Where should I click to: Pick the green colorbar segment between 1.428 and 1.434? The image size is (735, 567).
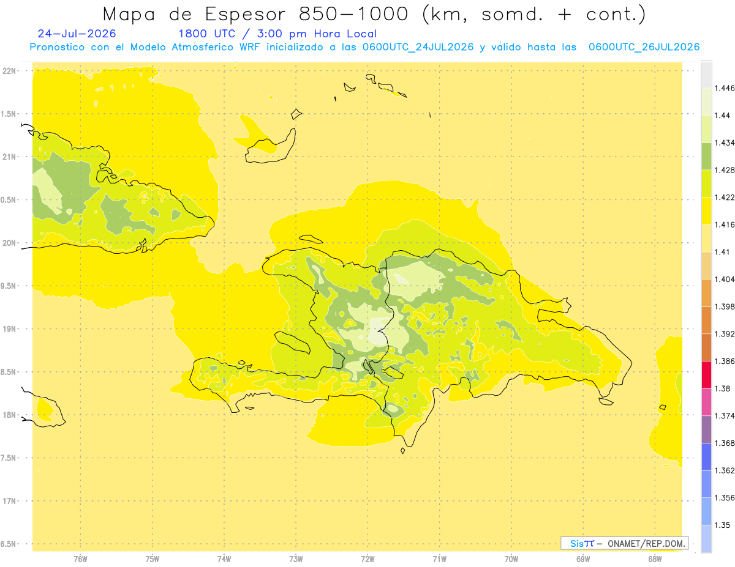click(x=706, y=156)
